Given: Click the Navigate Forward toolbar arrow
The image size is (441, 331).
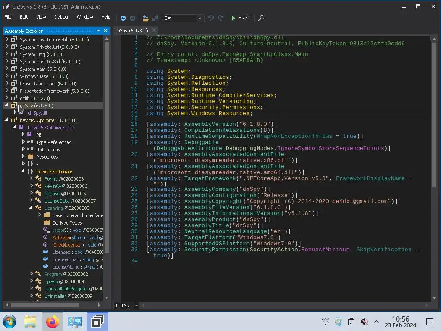Looking at the screenshot, I should point(133,18).
